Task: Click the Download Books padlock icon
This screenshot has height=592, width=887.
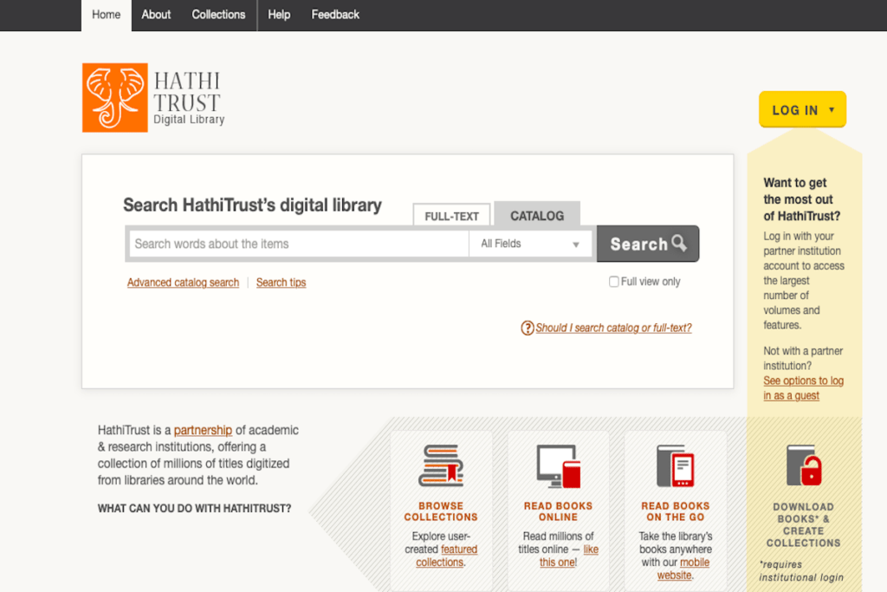Action: [803, 465]
